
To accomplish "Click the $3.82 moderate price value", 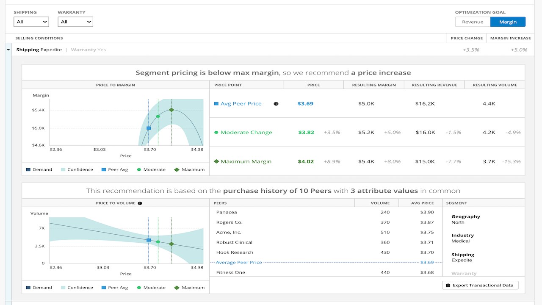I will [306, 133].
